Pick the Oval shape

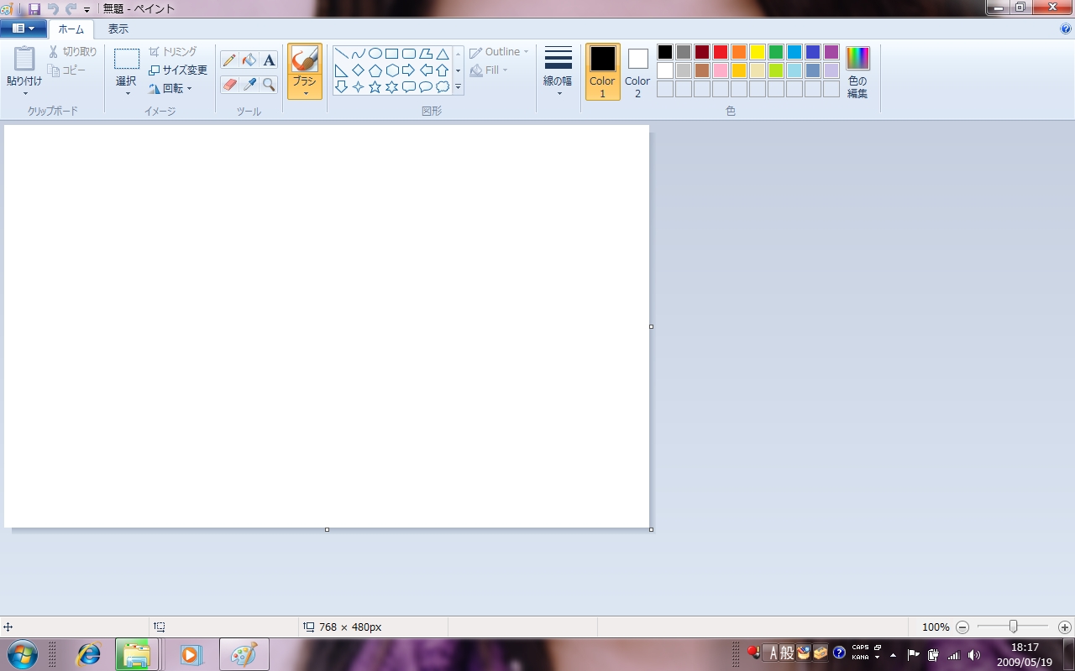tap(375, 54)
